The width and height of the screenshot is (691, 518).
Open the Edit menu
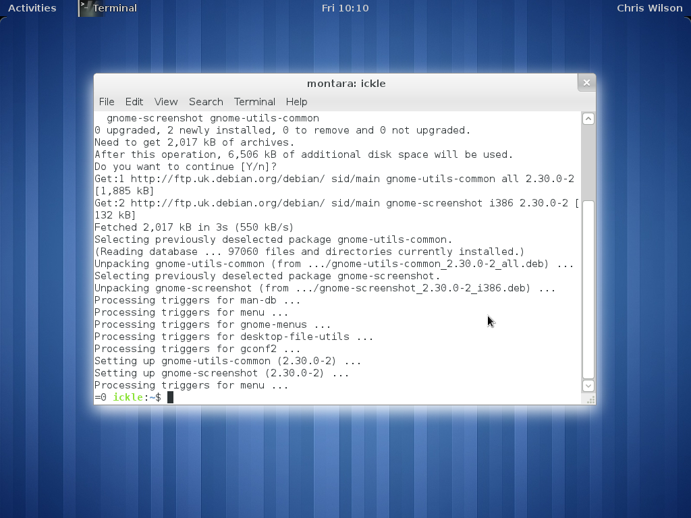[x=134, y=102]
